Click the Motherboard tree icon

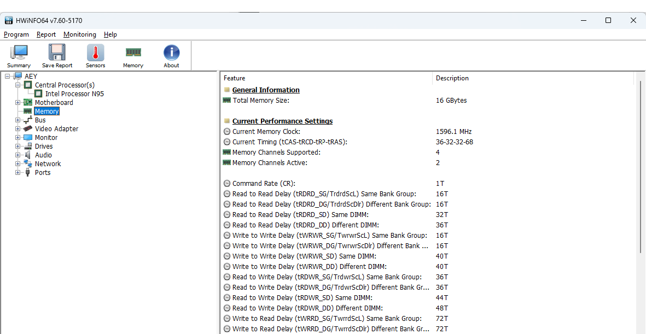[28, 103]
